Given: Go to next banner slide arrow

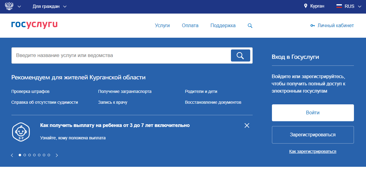Looking at the screenshot, I should click(57, 155).
